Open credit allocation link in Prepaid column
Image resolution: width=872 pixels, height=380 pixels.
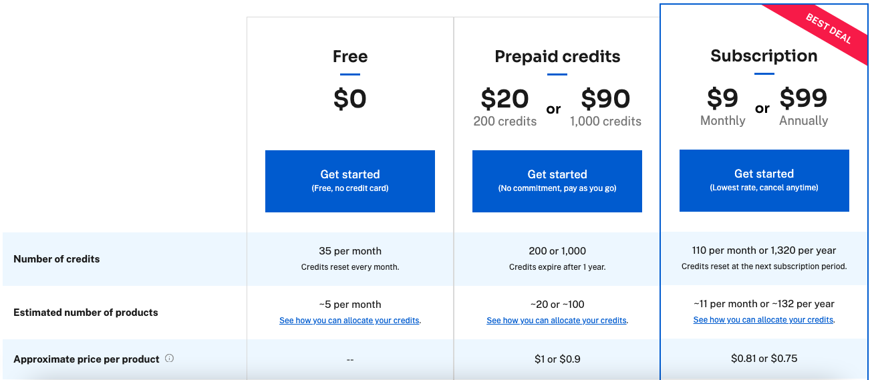pyautogui.click(x=557, y=321)
